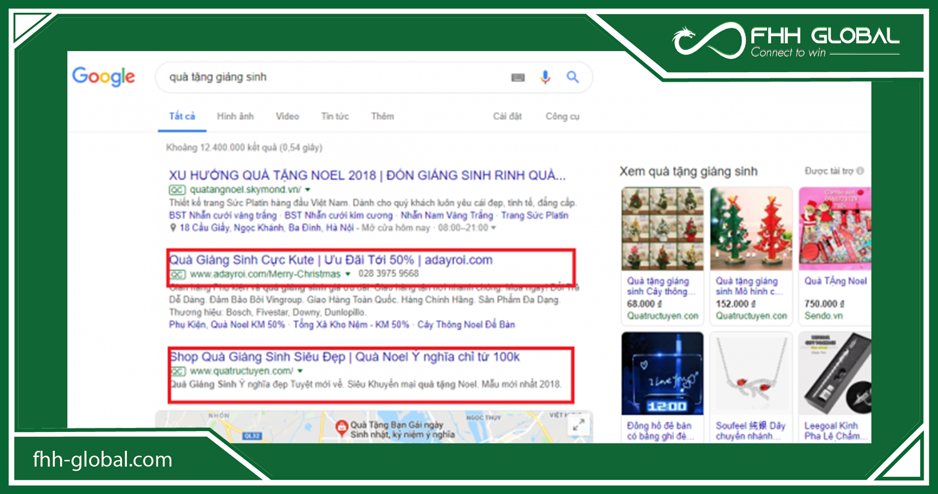The height and width of the screenshot is (494, 938).
Task: Switch to the Hình ảnh tab
Action: [x=235, y=116]
